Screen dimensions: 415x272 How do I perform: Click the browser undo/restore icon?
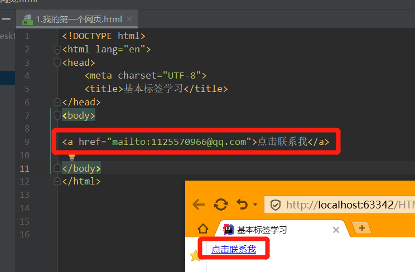click(242, 205)
